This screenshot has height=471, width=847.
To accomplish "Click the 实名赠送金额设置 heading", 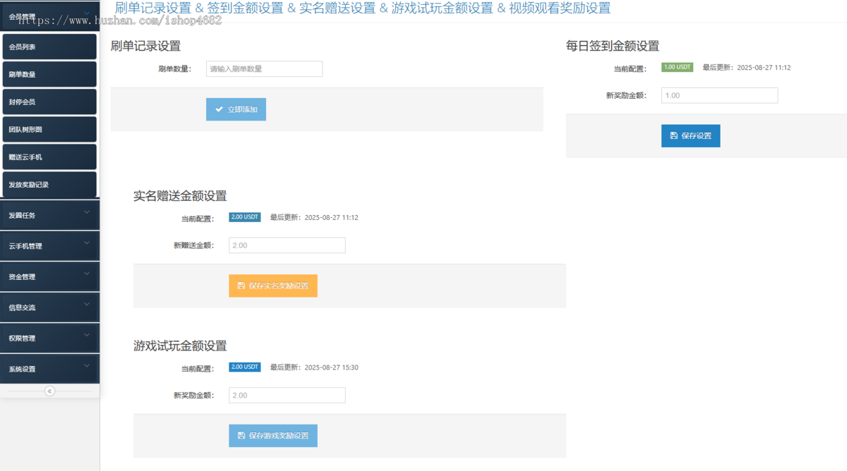I will (180, 196).
